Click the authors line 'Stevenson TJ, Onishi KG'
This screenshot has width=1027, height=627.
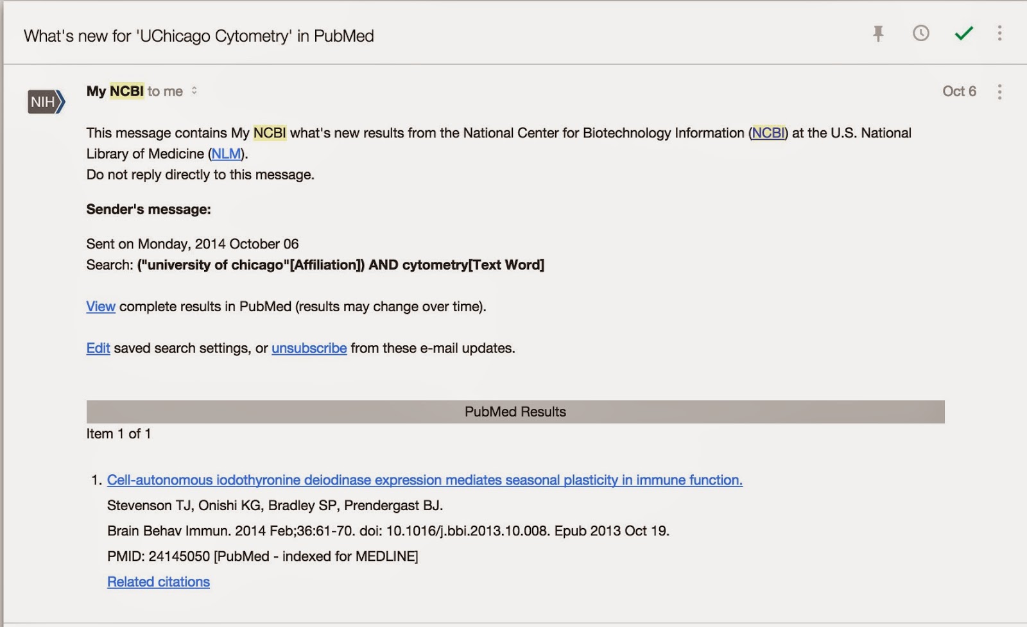[275, 506]
